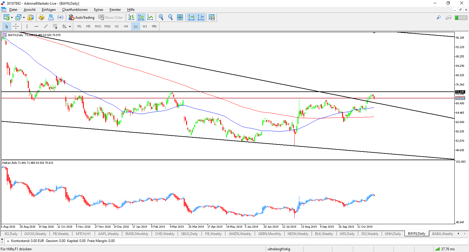Viewport: 469px width, 252px height.
Task: Open the Navigator panel icon
Action: [x=51, y=18]
